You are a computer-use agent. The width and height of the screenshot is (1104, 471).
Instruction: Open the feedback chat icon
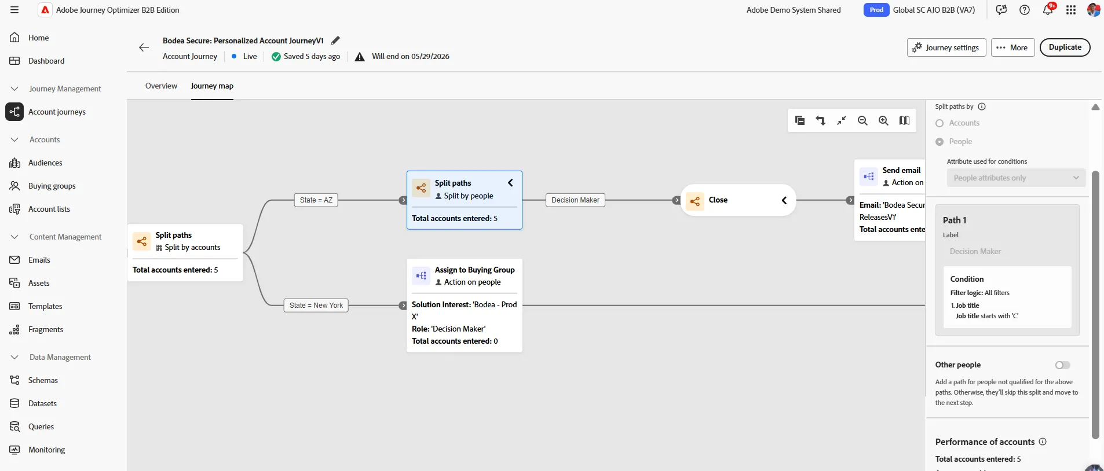(1001, 10)
